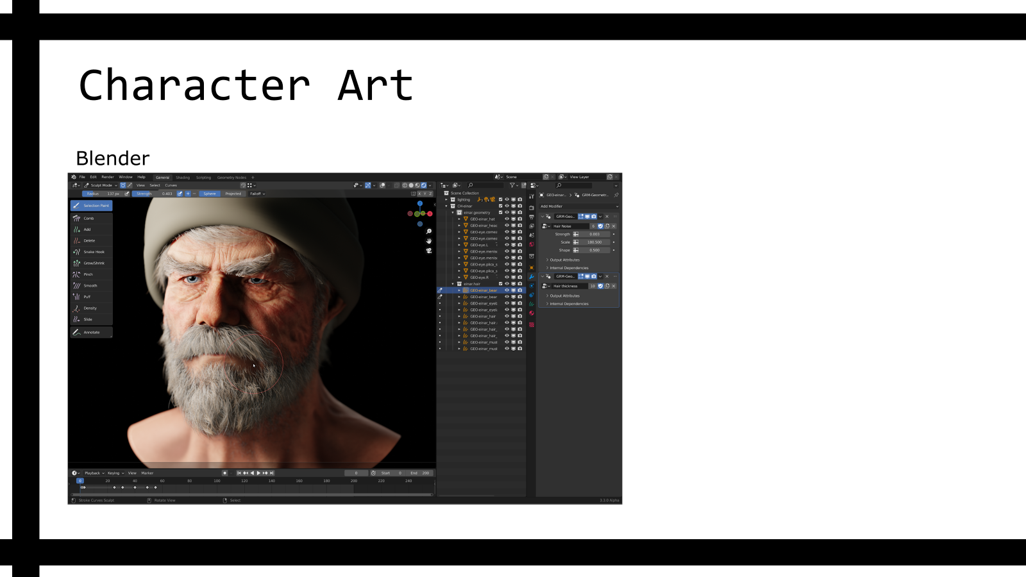Open the World properties tab
The image size is (1026, 577).
point(532,244)
